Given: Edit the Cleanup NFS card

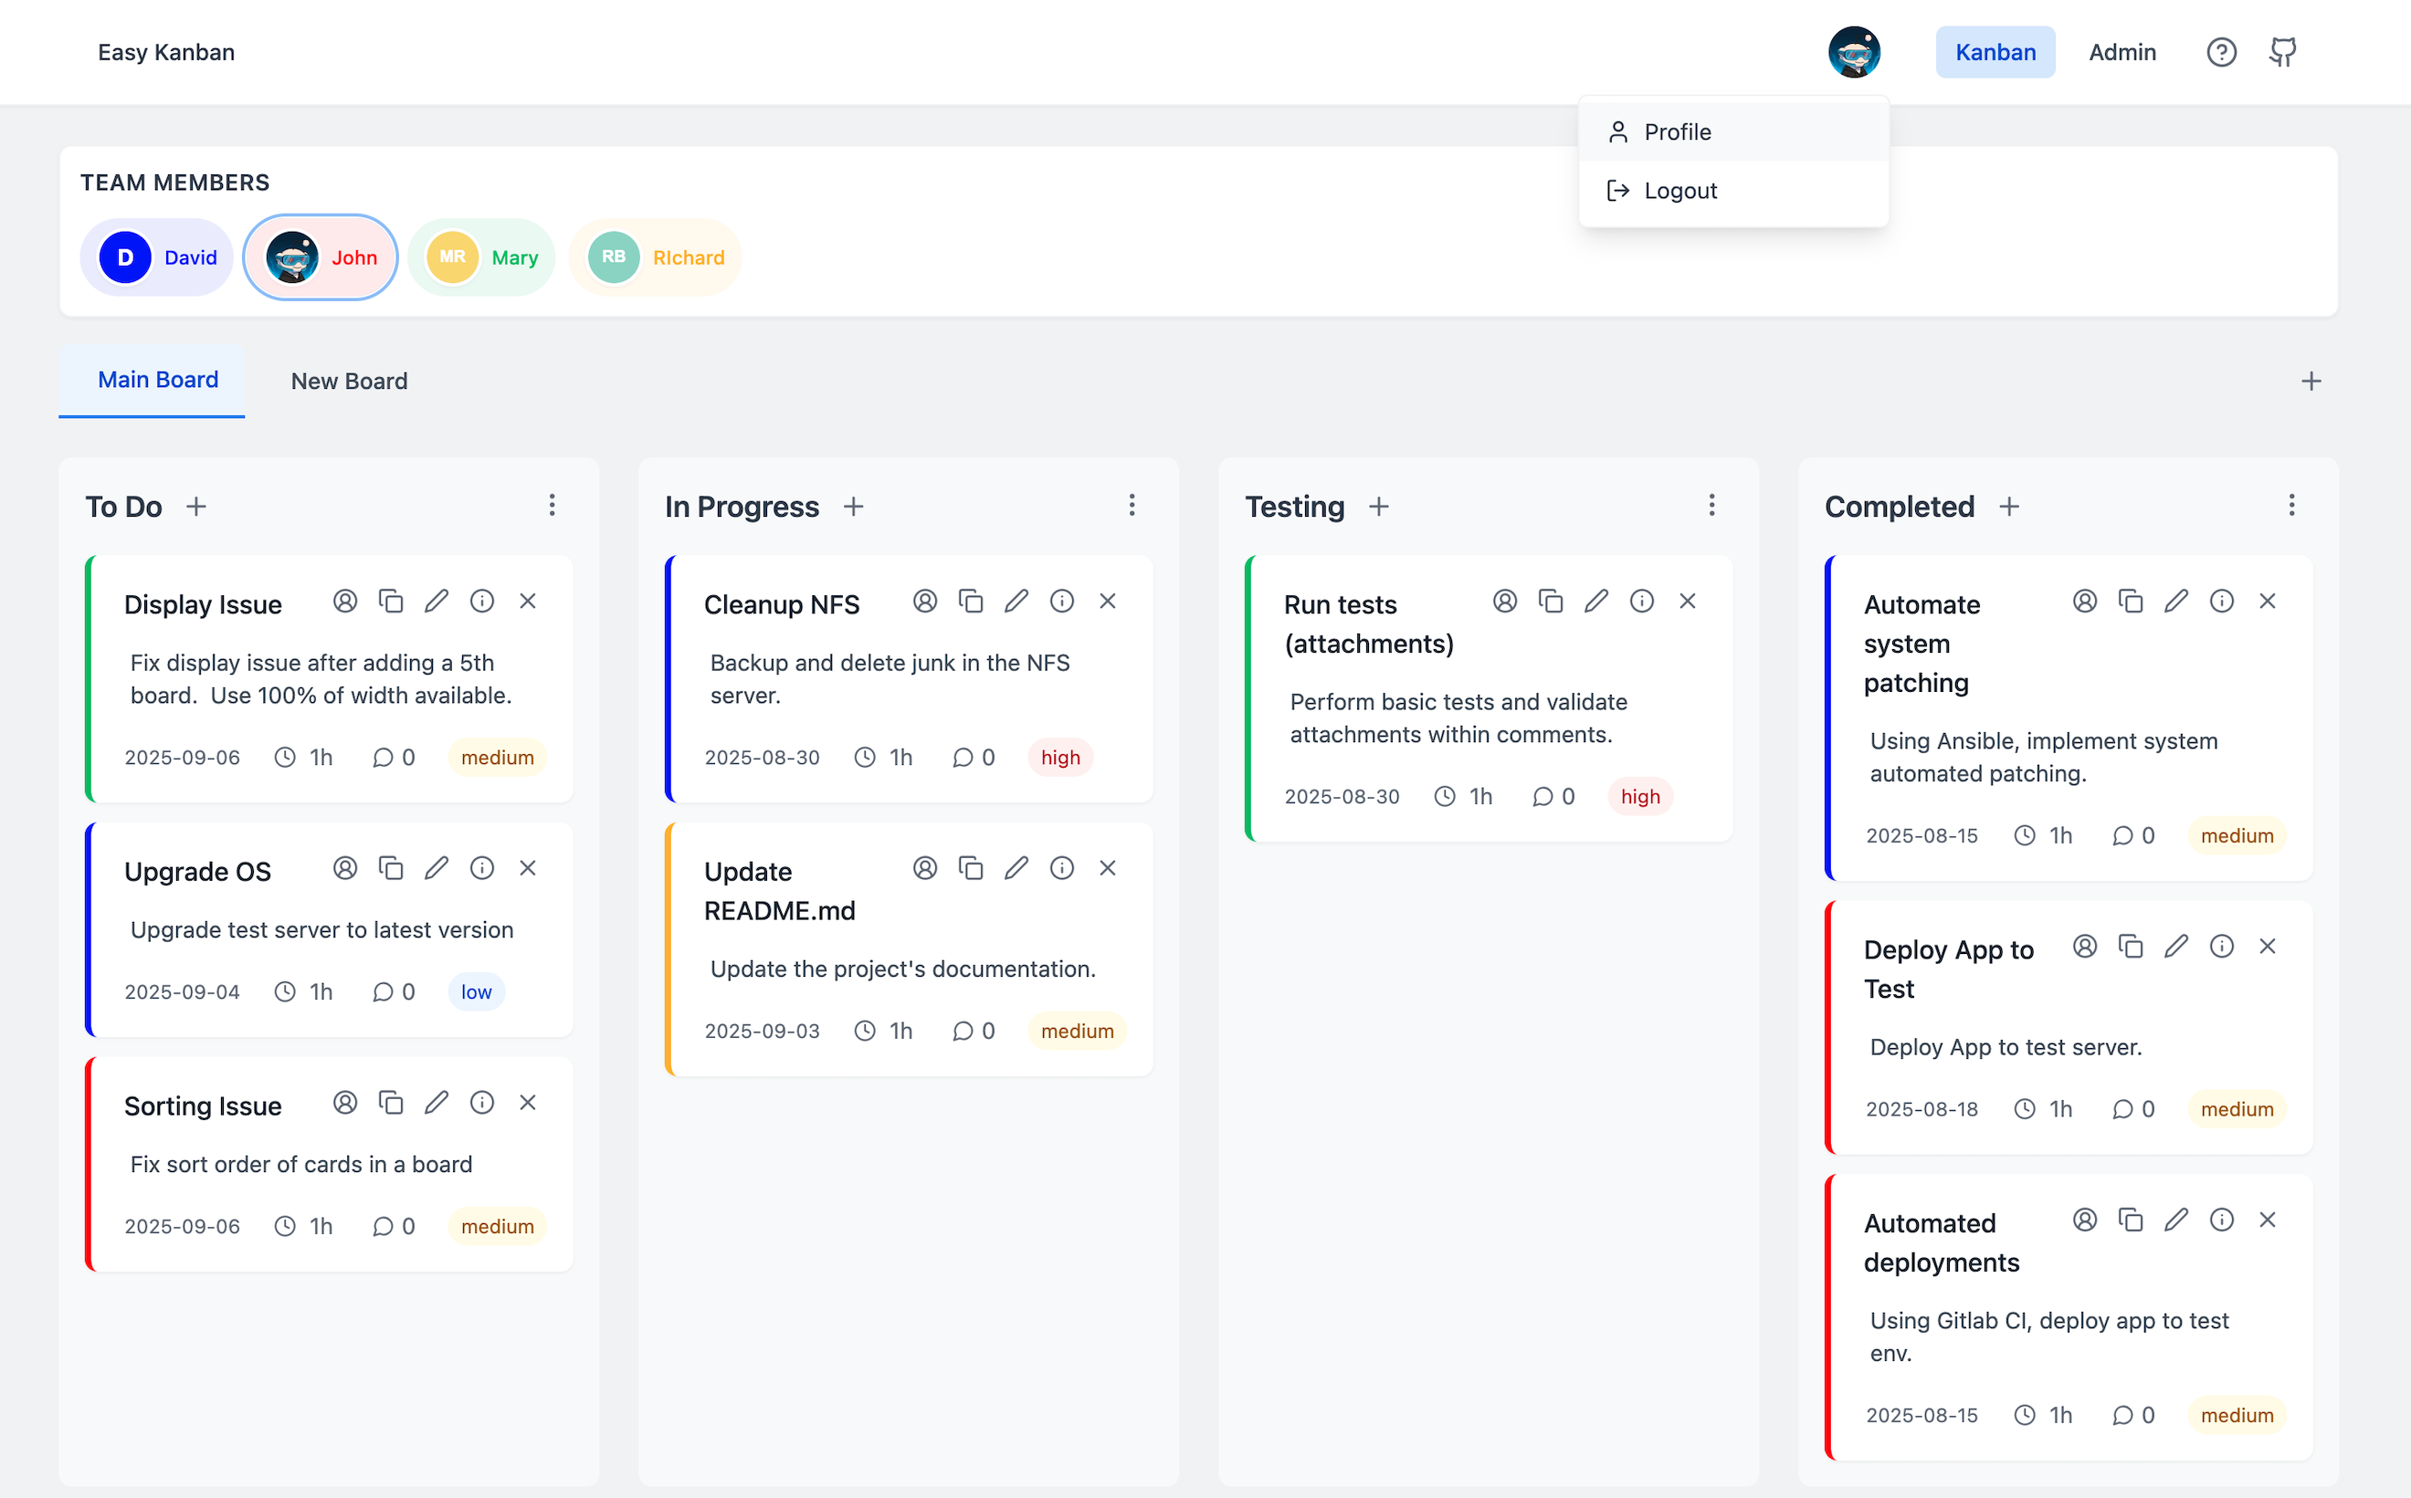Looking at the screenshot, I should tap(1016, 601).
